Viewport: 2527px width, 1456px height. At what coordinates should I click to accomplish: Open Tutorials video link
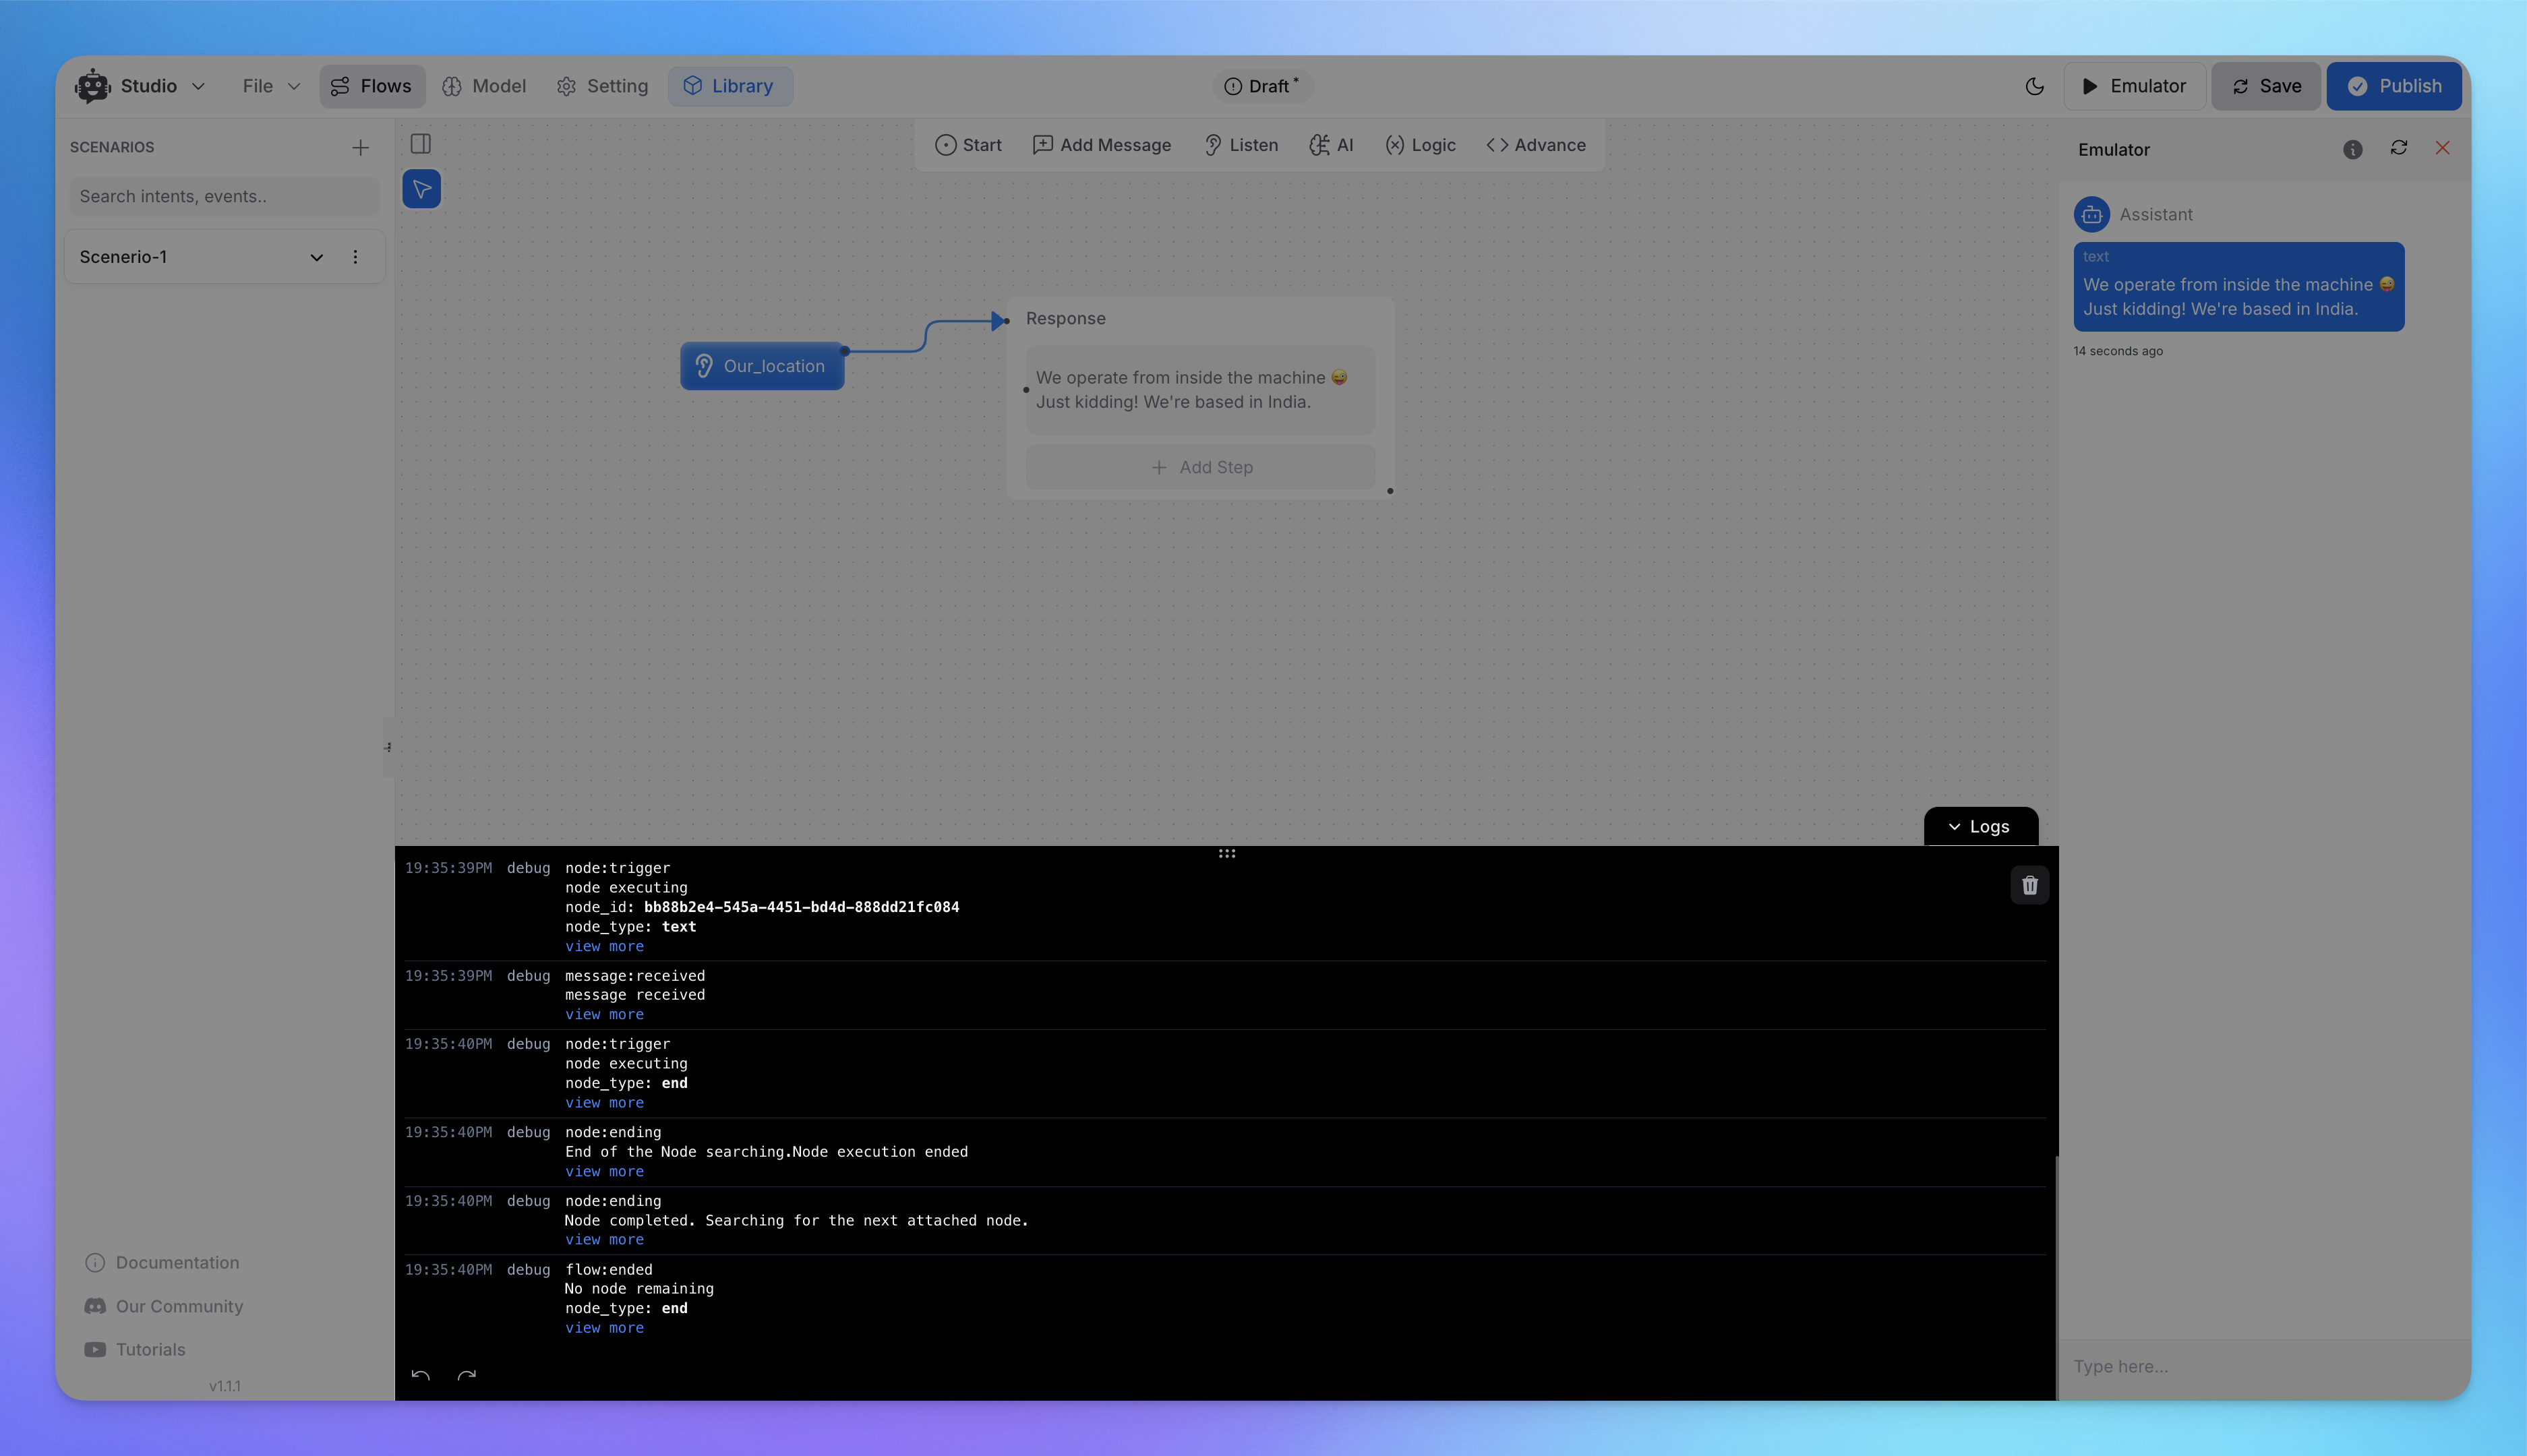tap(136, 1349)
